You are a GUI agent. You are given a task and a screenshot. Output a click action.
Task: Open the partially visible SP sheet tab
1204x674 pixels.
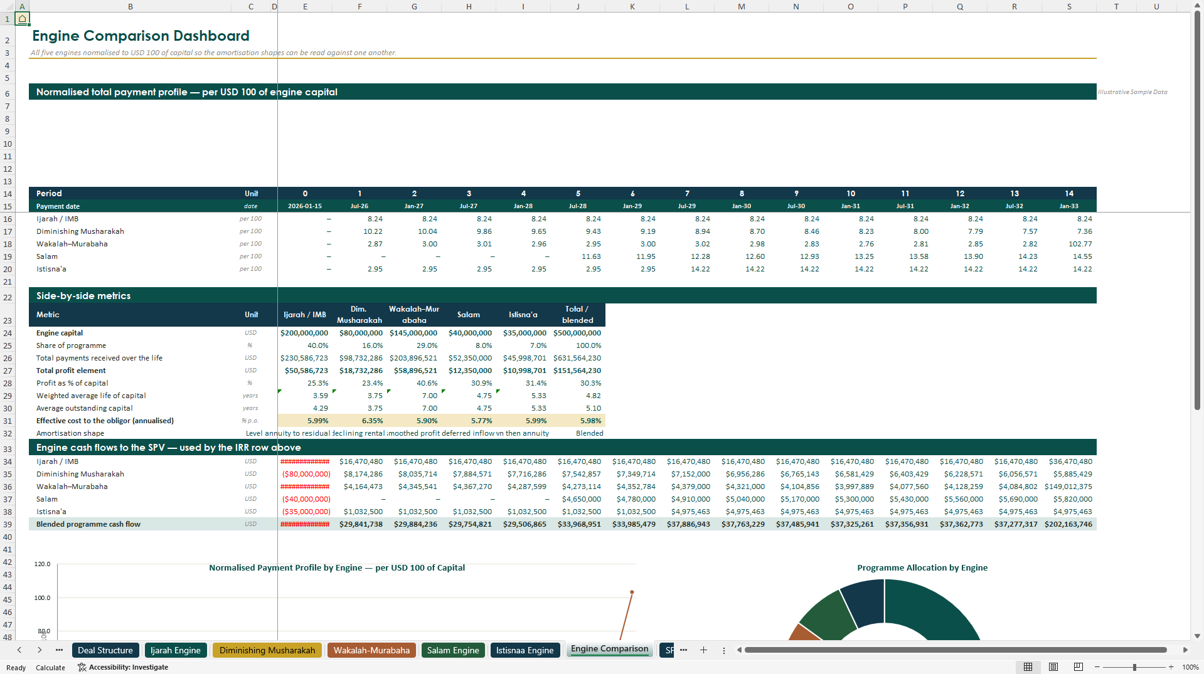tap(667, 650)
